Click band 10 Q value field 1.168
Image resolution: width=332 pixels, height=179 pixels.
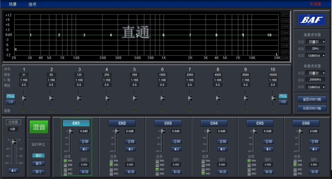[x=273, y=80]
